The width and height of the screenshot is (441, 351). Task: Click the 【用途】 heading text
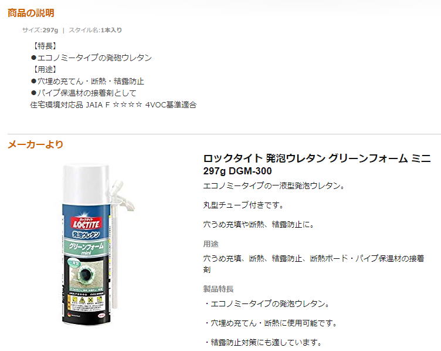point(44,69)
